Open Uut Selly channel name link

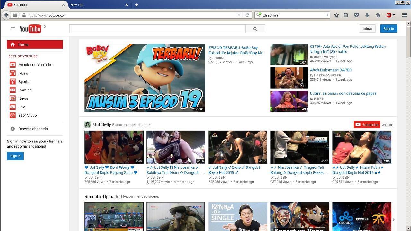click(x=102, y=124)
